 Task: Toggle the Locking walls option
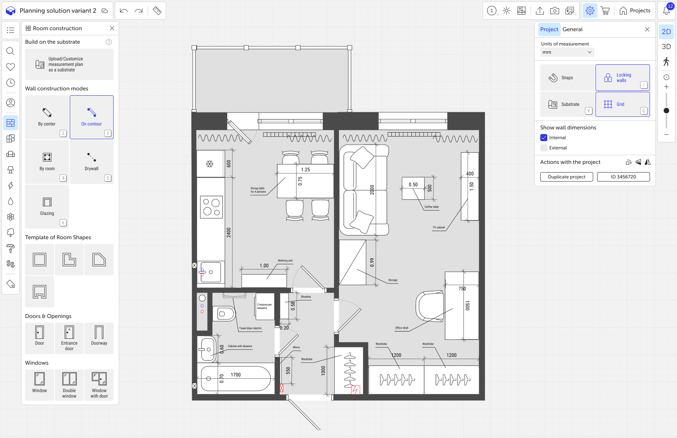pos(623,78)
